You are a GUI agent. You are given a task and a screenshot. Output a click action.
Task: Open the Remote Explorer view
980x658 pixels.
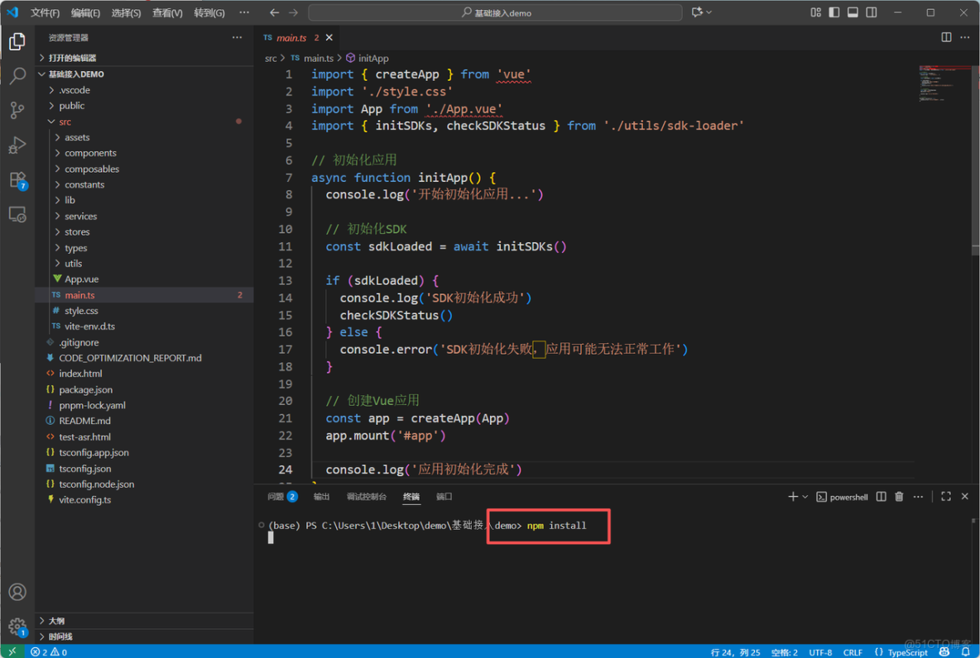pyautogui.click(x=17, y=215)
